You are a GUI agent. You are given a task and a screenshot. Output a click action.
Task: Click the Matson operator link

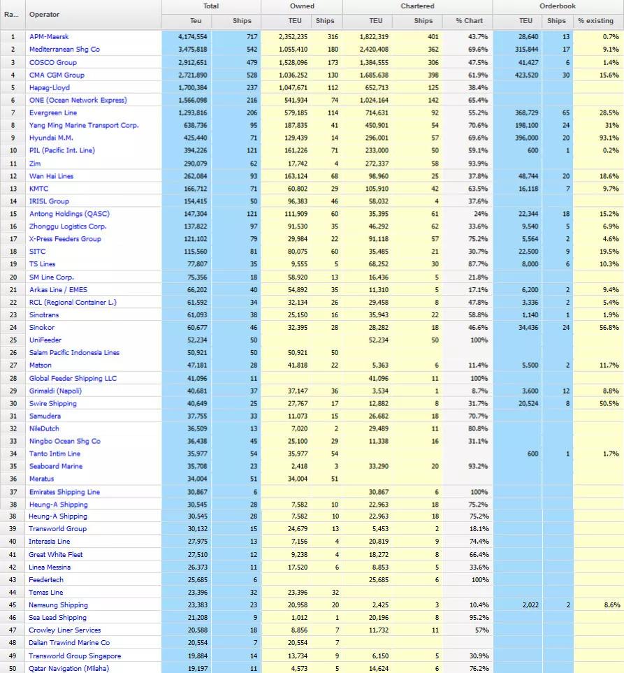[40, 365]
